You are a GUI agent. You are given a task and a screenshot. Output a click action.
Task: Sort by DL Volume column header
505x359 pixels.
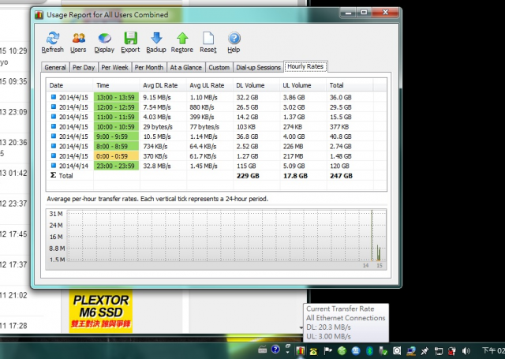pyautogui.click(x=256, y=85)
